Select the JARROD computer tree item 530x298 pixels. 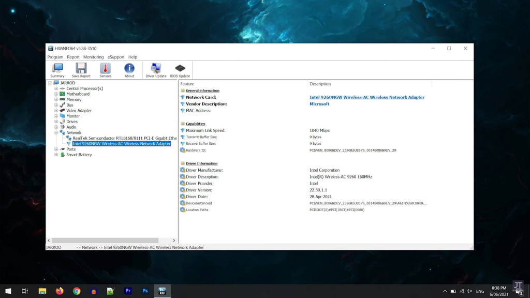point(68,83)
